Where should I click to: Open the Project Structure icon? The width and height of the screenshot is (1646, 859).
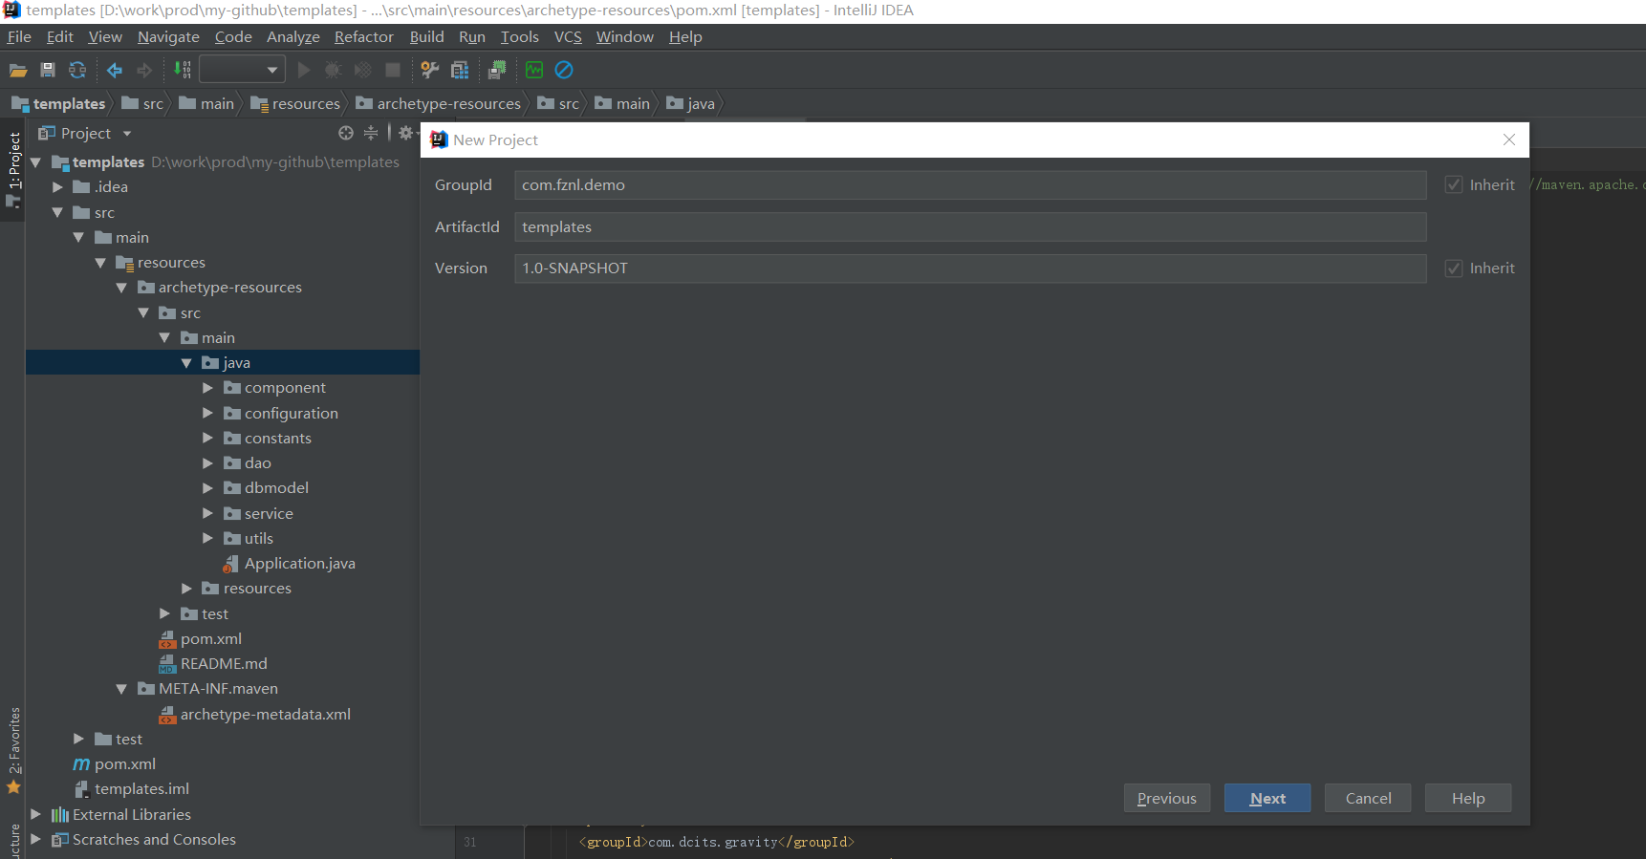click(460, 70)
